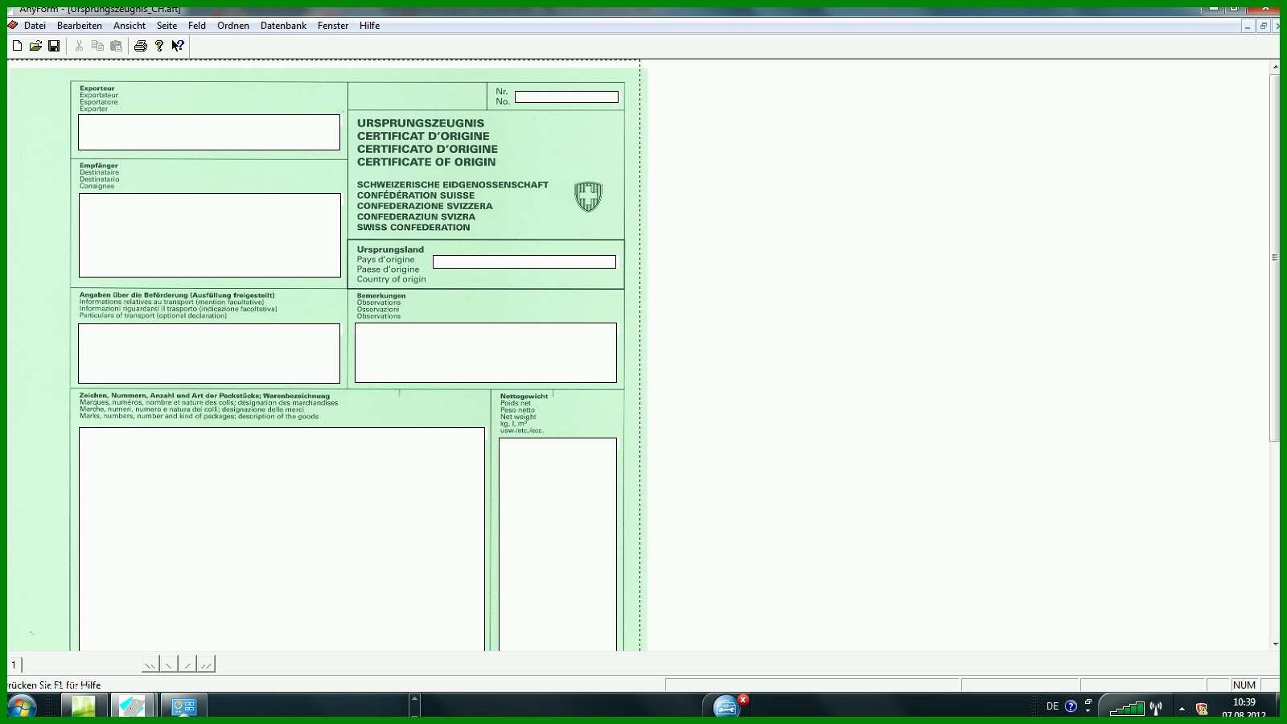
Task: Click the AnyForm application icon in menu bar
Action: click(13, 26)
